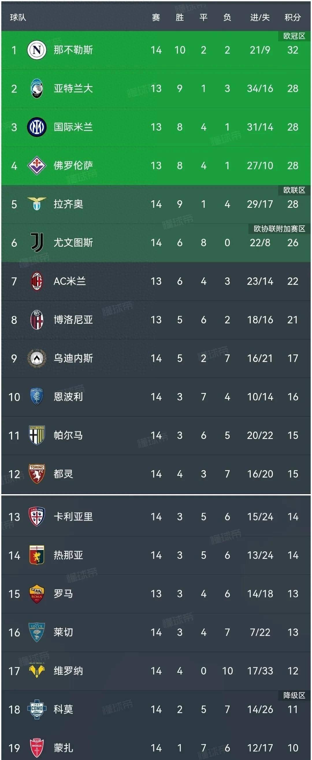Open the 卡利亚里 team link
This screenshot has height=760, width=312.
pyautogui.click(x=73, y=517)
